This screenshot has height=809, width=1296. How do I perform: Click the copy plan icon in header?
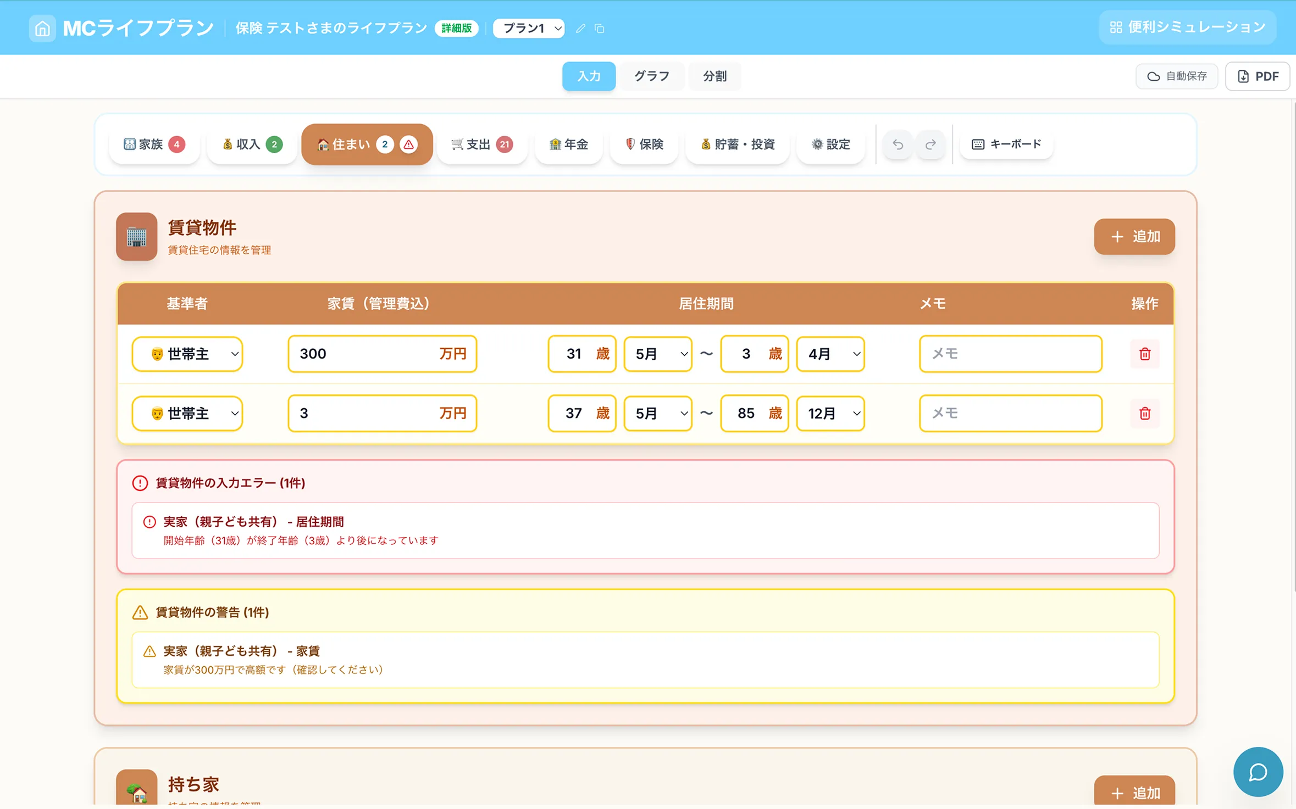coord(599,28)
